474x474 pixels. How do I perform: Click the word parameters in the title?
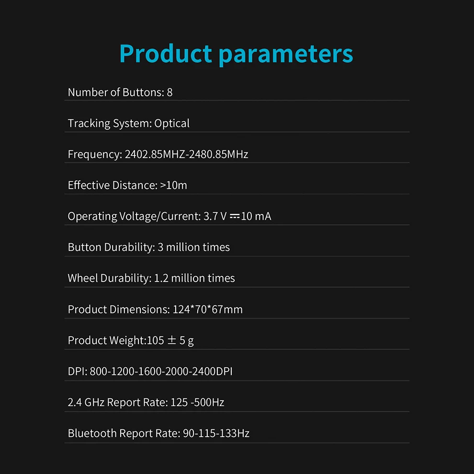pyautogui.click(x=286, y=56)
